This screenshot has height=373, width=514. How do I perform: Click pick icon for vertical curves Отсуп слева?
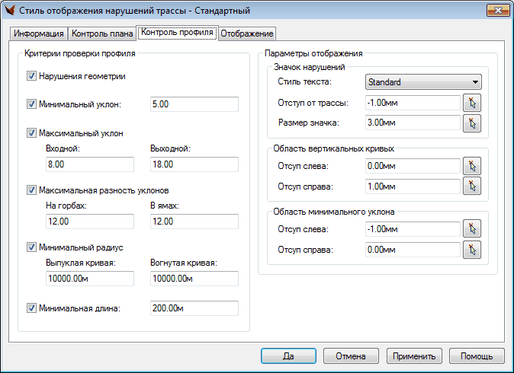click(472, 165)
